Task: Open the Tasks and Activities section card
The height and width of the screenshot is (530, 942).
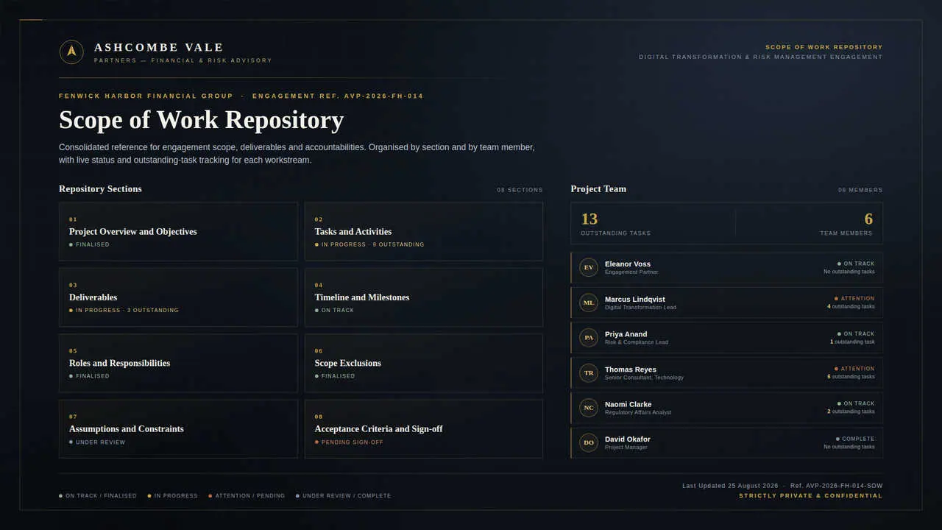Action: [424, 231]
